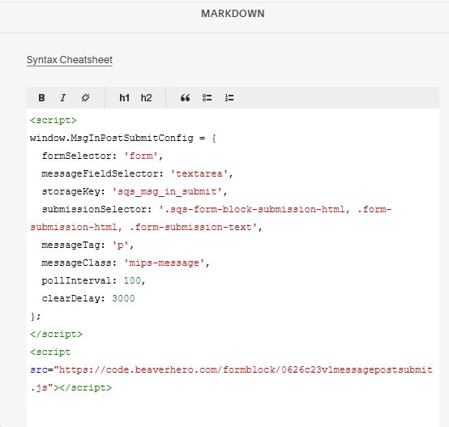The height and width of the screenshot is (427, 449).
Task: Toggle italic formatting icon
Action: tap(63, 98)
